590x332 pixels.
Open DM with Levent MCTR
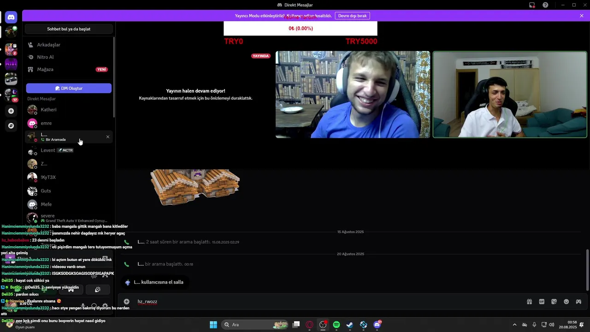69,150
